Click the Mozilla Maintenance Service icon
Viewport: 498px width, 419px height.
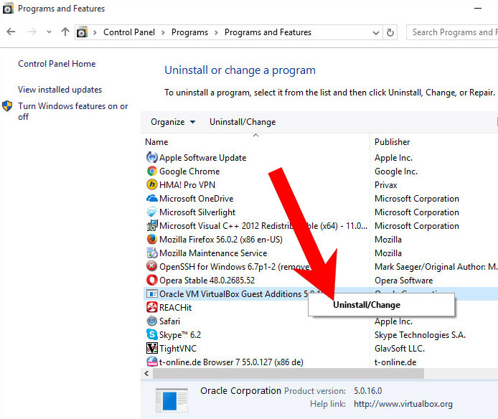[x=152, y=253]
